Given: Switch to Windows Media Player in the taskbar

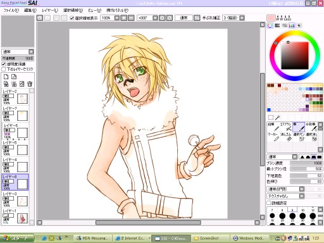Looking at the screenshot, I should point(249,239).
